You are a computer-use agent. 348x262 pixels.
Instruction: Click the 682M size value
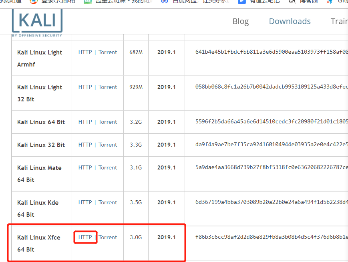click(x=136, y=52)
